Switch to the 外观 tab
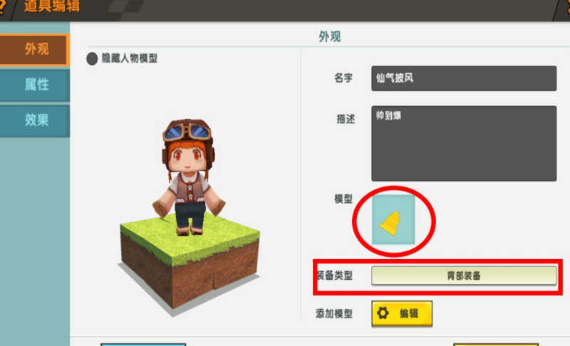This screenshot has width=570, height=346. (x=34, y=49)
